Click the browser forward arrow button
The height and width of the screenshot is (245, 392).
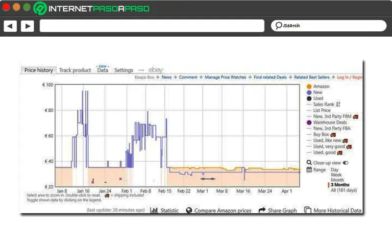27,26
